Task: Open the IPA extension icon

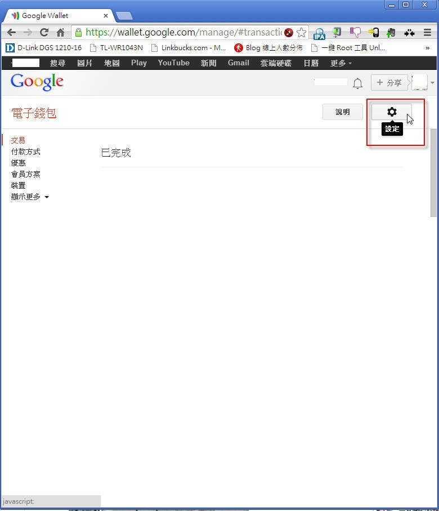Action: tap(319, 33)
